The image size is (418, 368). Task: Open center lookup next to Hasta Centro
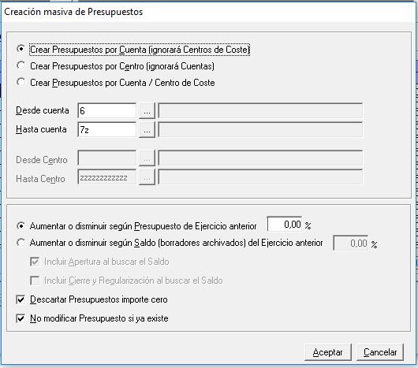click(147, 177)
